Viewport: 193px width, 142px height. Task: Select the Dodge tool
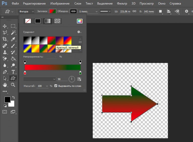(13, 65)
